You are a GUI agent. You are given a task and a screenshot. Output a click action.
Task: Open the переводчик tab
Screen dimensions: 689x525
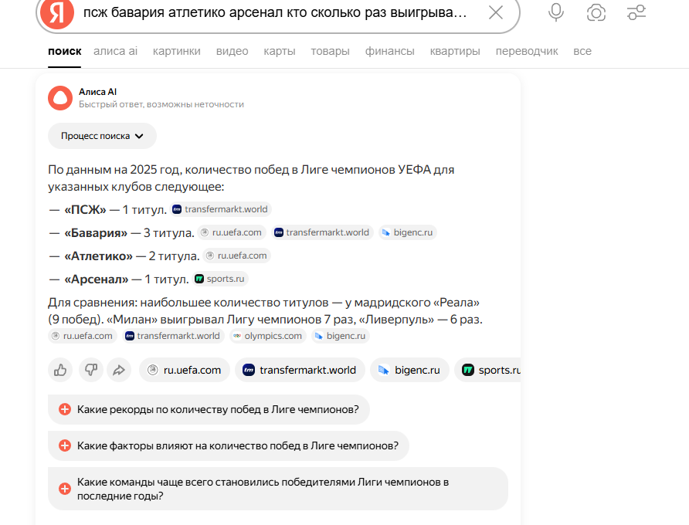click(527, 51)
